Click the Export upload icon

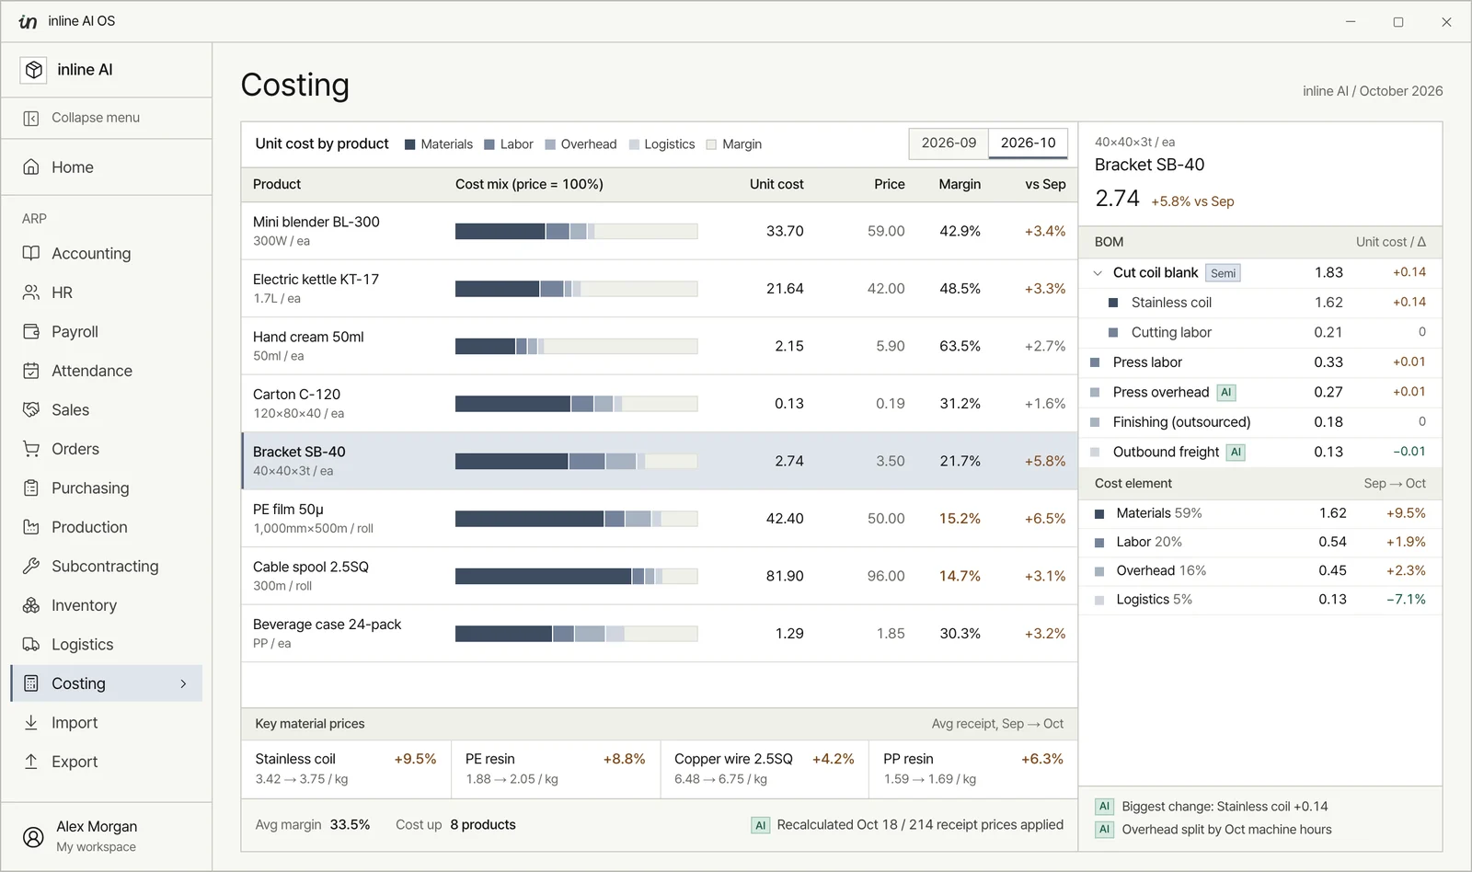31,762
